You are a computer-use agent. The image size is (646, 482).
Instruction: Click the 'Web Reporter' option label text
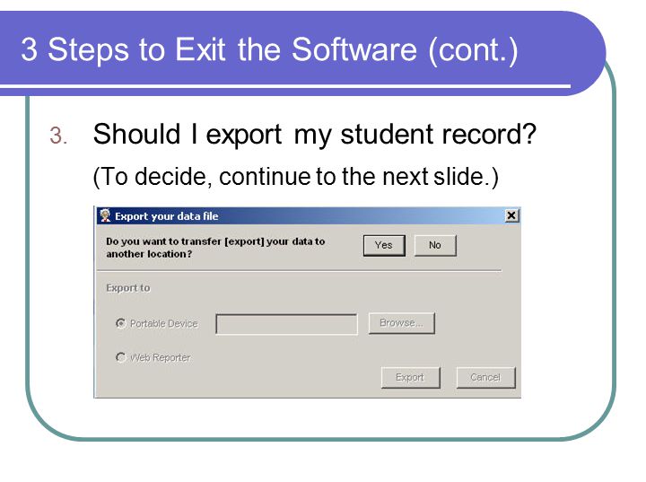click(161, 357)
